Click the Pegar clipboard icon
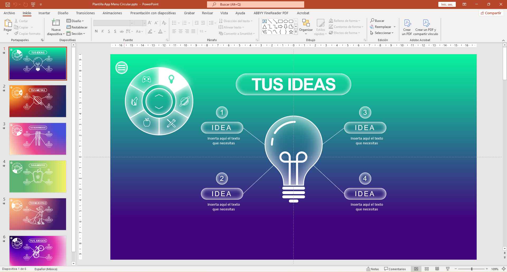Image resolution: width=507 pixels, height=272 pixels. point(8,23)
